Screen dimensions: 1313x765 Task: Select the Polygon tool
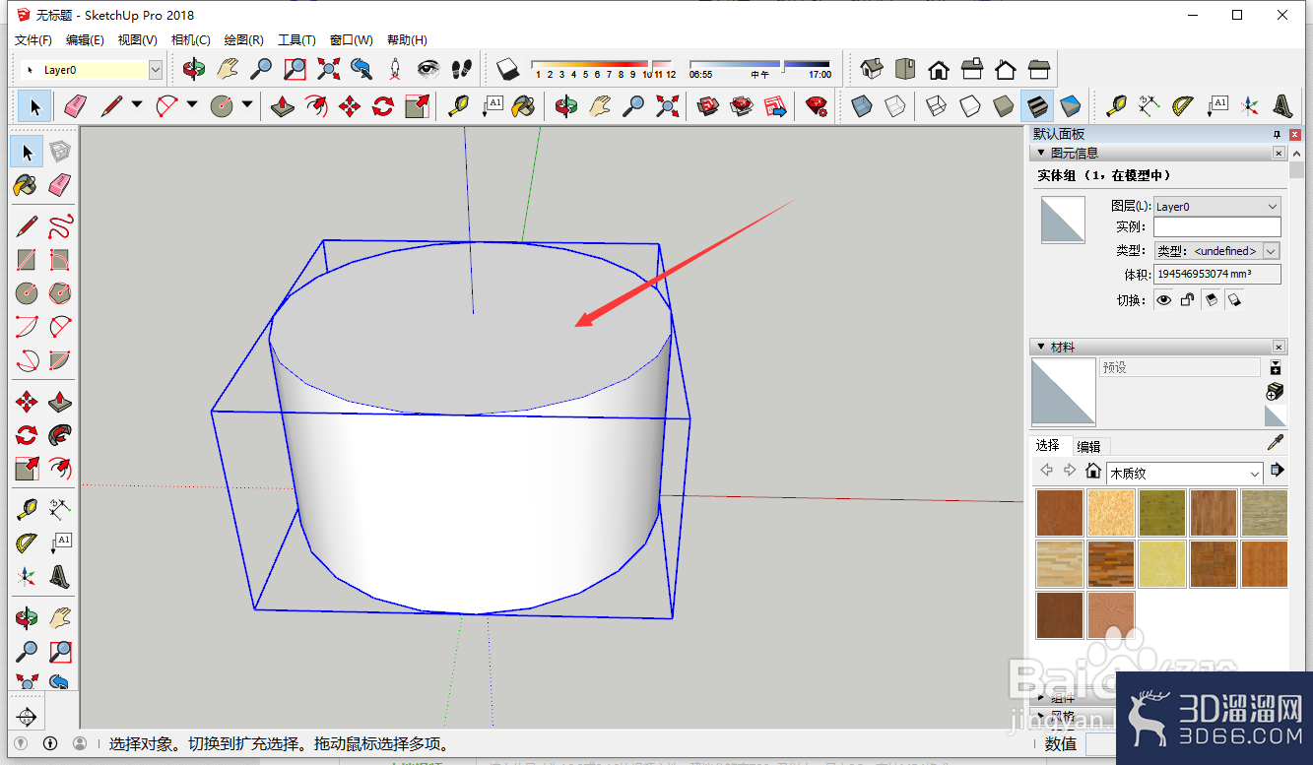[60, 293]
